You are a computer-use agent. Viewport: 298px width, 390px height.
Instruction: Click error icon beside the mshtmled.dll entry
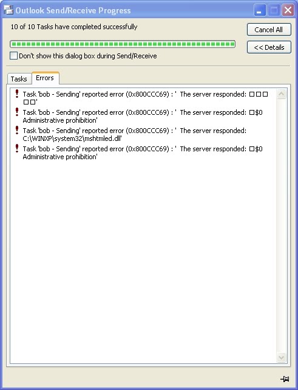pos(17,130)
